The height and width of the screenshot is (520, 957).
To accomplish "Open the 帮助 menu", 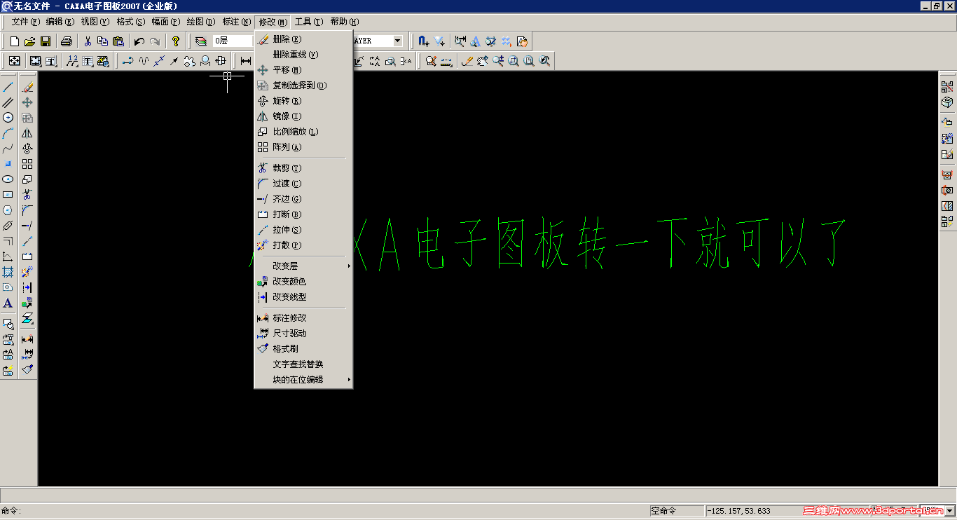I will click(x=344, y=22).
